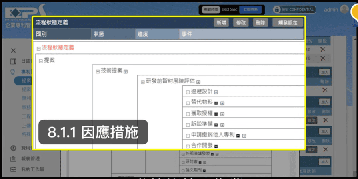Click the plus icon after 研發前智財風險評估
Image resolution: width=358 pixels, height=179 pixels.
[x=198, y=82]
